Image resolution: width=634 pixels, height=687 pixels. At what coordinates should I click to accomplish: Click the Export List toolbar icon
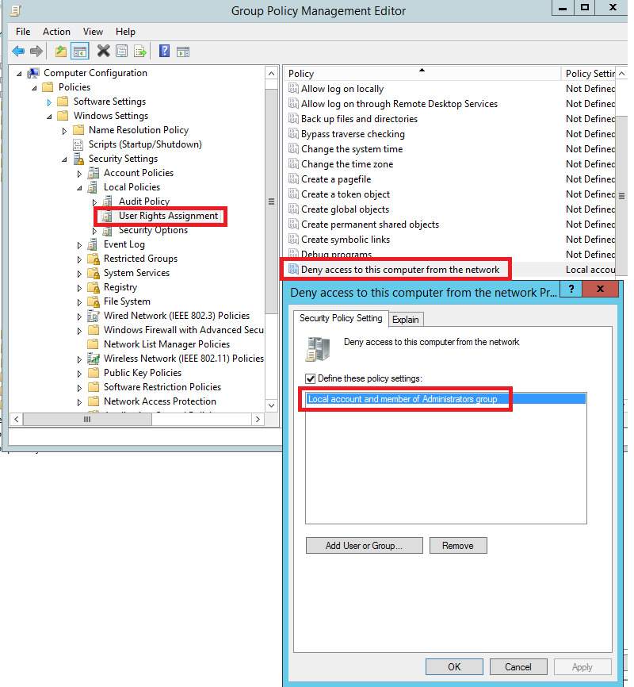click(140, 52)
